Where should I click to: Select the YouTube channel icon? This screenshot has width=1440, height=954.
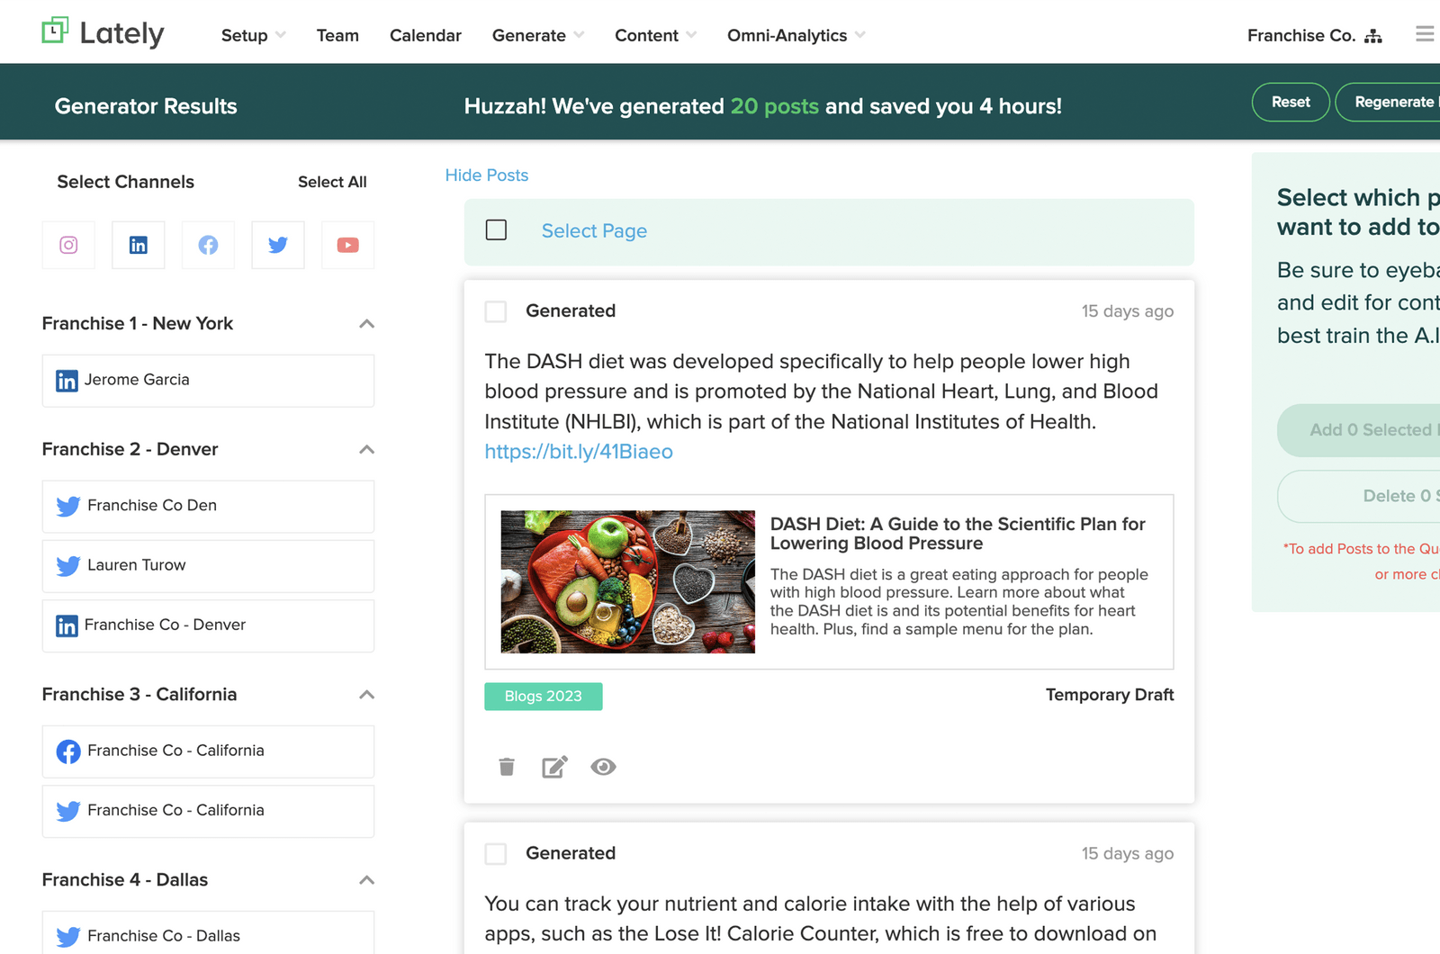click(347, 244)
